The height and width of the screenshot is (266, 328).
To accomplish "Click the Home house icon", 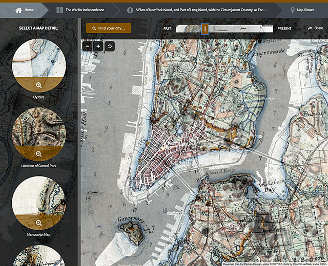I will point(18,10).
